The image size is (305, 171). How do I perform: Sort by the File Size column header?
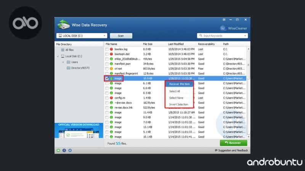[x=148, y=44]
